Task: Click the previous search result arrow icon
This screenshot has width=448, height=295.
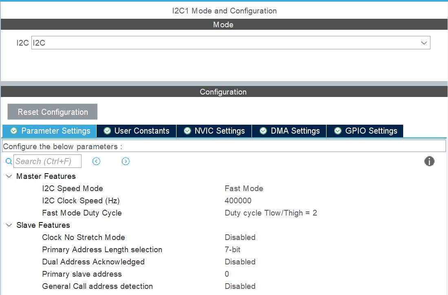Action: click(x=96, y=161)
